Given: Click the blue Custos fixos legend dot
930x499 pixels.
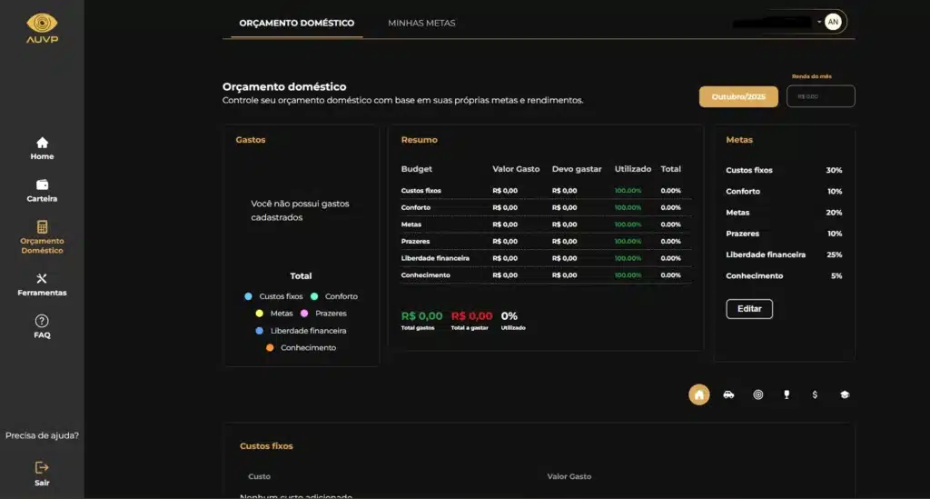Looking at the screenshot, I should [x=248, y=296].
